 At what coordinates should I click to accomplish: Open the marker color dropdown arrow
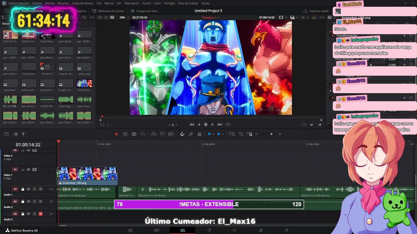pos(223,134)
